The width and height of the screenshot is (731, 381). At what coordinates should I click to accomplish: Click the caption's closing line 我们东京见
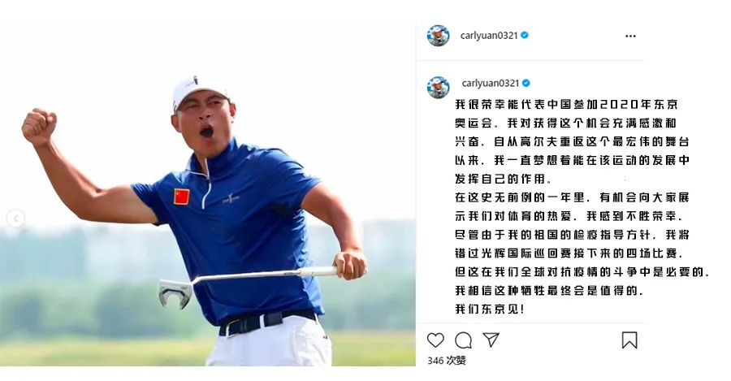pos(490,309)
